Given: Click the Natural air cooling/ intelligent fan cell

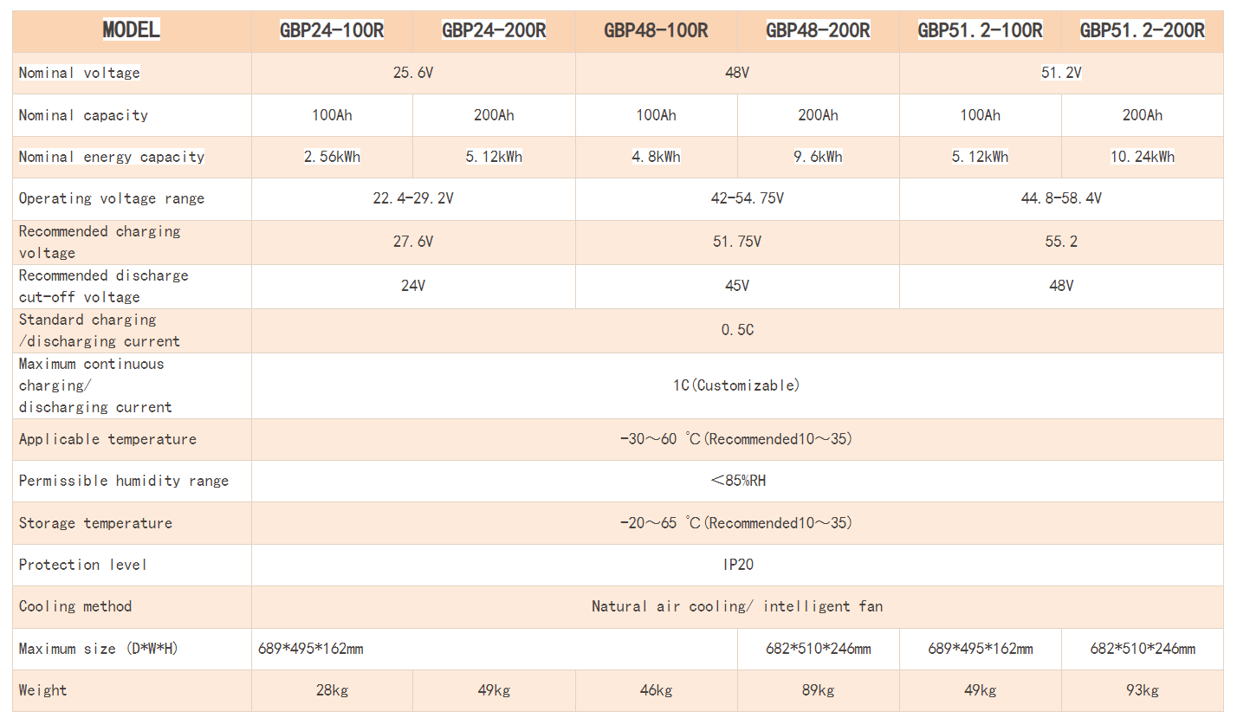Looking at the screenshot, I should click(737, 606).
